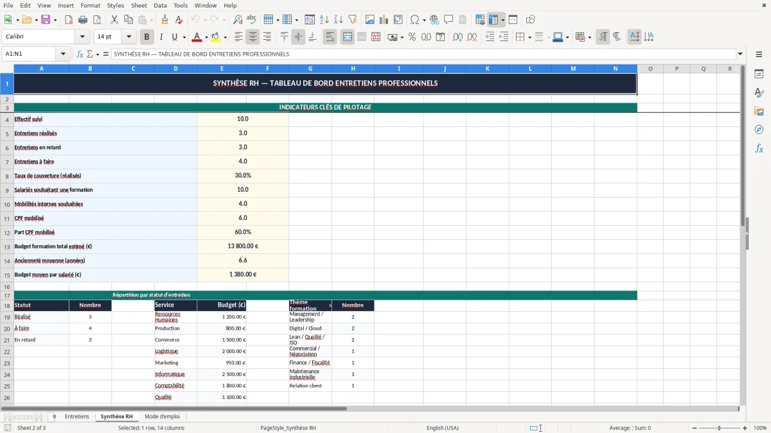This screenshot has width=771, height=433.
Task: Click the Spelling check abc icon
Action: [252, 20]
